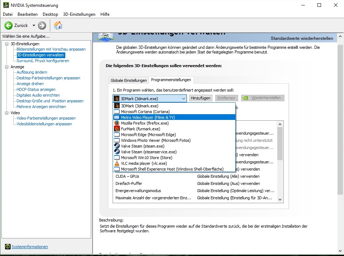Click main panel scrollbar down arrow
The image size is (344, 256).
pyautogui.click(x=340, y=251)
